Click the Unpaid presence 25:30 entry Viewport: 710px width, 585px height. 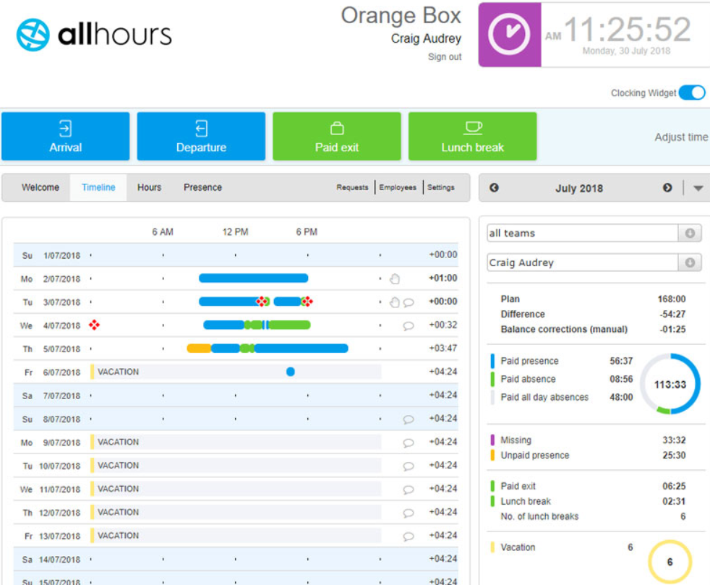pyautogui.click(x=589, y=456)
